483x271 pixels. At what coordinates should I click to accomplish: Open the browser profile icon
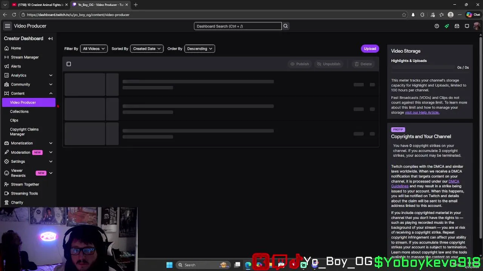[451, 15]
